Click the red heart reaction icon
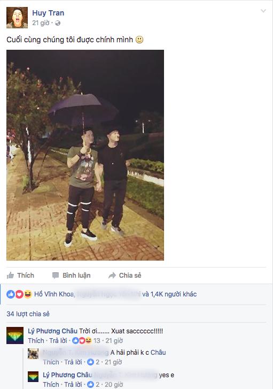273x389 pixels. [x=19, y=294]
